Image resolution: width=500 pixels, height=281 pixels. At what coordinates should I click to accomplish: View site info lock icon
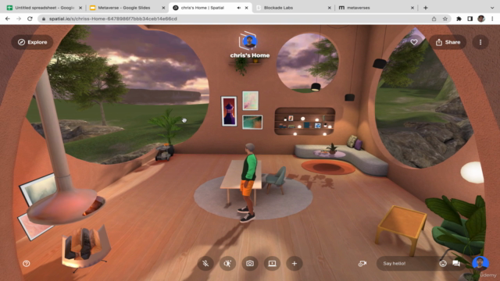[44, 19]
